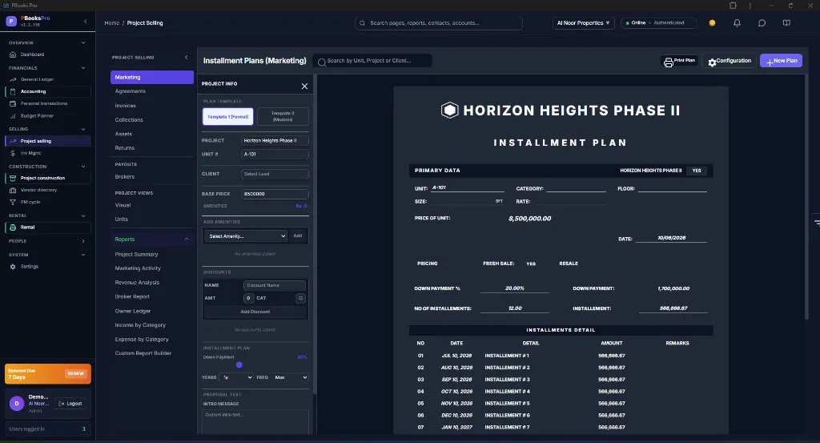Open the Freq dropdown
820x443 pixels.
click(x=290, y=377)
